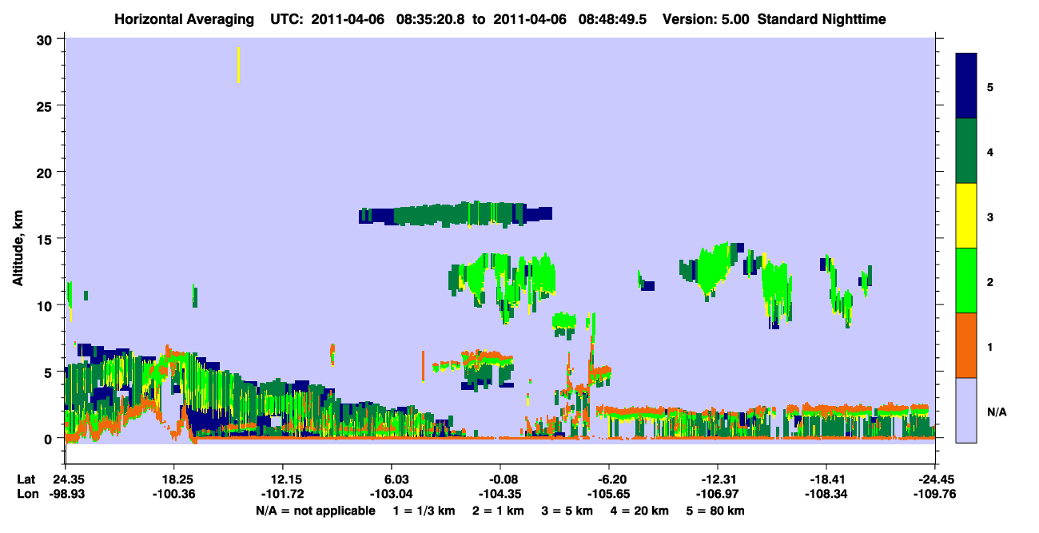Click the orange level 1 legend swatch
1039x533 pixels.
[x=966, y=345]
